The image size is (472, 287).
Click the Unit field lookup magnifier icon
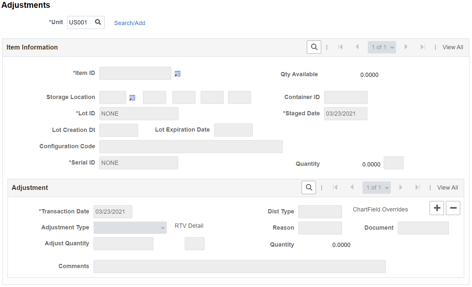point(98,22)
